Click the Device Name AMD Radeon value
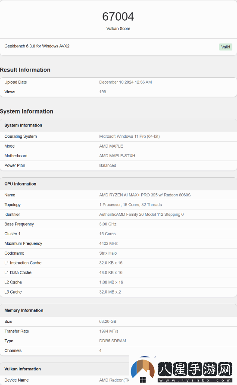This screenshot has height=385, width=237. [x=114, y=380]
